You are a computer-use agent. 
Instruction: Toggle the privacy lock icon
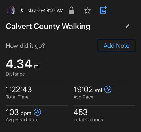tap(71, 10)
